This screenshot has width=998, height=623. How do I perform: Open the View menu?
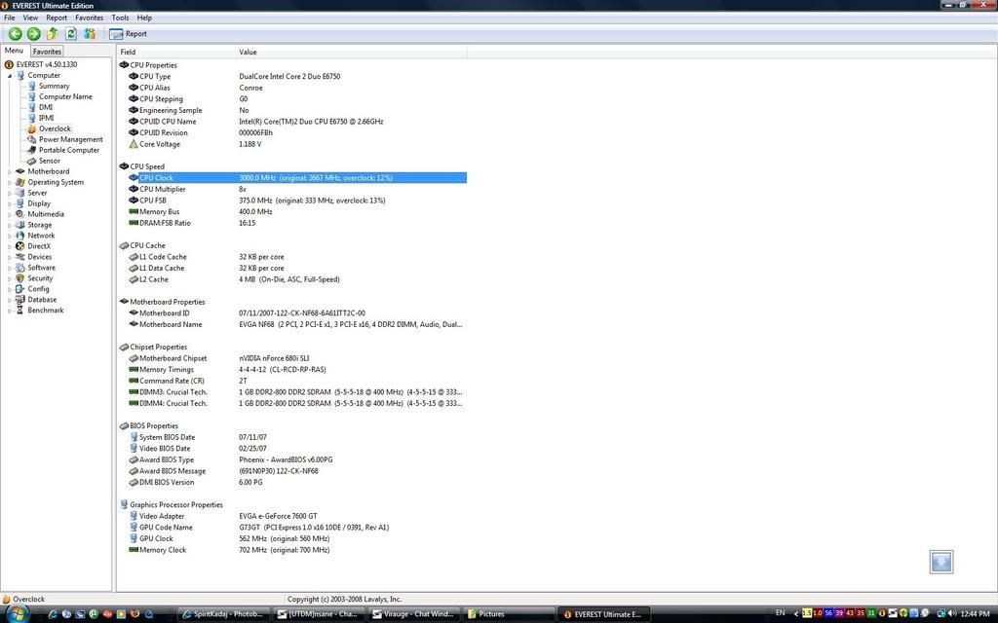tap(30, 18)
